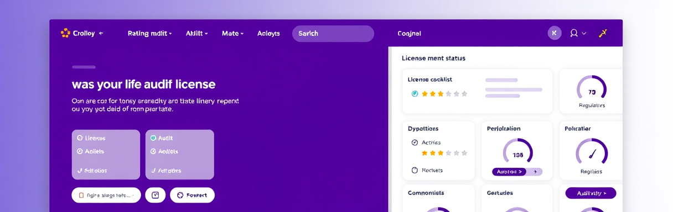Expand the arrow beside Crolloy brand name

click(x=101, y=34)
